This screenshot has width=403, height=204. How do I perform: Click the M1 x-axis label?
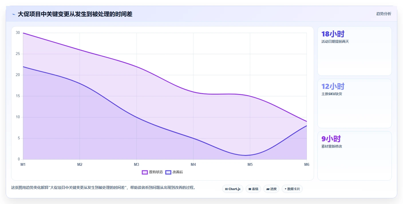pyautogui.click(x=23, y=164)
